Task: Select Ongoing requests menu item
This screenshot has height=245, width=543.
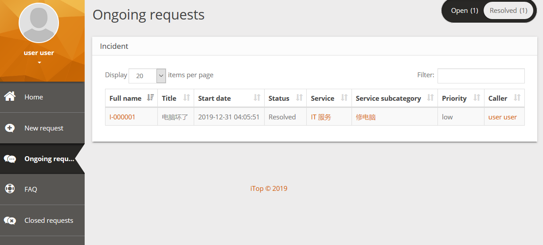Action: [42, 158]
